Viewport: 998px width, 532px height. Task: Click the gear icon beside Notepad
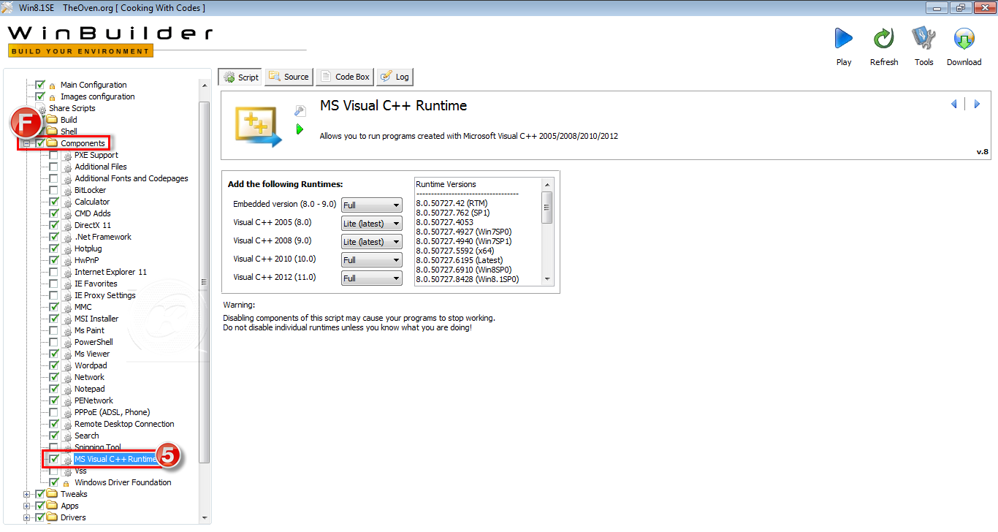(67, 389)
